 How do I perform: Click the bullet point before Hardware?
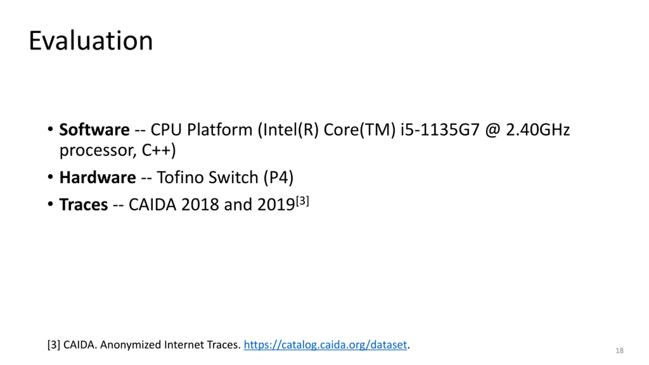coord(50,176)
